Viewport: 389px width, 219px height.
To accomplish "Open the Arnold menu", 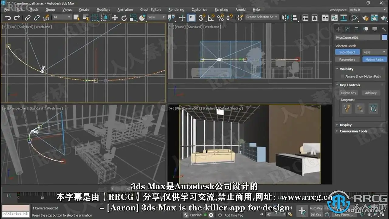I will pos(240,10).
